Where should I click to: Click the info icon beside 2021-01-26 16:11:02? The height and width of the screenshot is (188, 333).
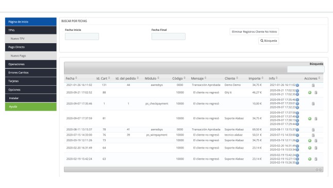point(297,85)
